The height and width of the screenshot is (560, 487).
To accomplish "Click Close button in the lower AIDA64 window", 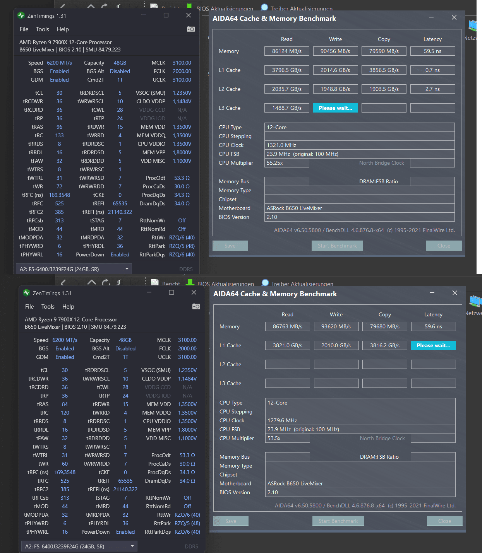I will tap(444, 521).
